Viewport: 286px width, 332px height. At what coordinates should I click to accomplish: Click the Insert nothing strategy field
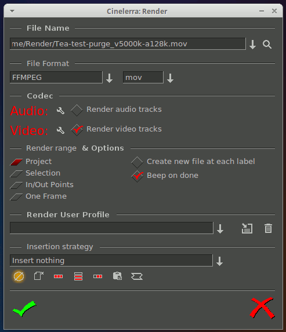click(111, 260)
